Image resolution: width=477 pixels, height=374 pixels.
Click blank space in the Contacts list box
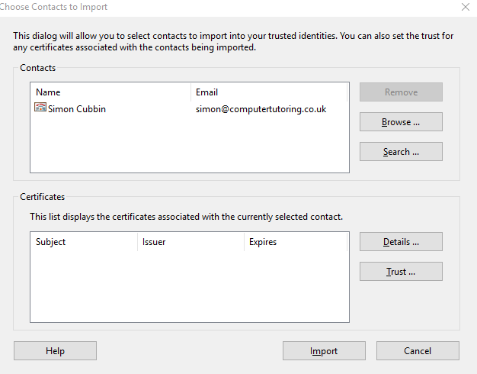click(x=190, y=143)
